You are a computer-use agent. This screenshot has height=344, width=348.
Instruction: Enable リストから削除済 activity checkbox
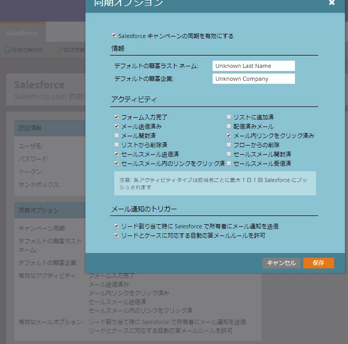pyautogui.click(x=116, y=144)
